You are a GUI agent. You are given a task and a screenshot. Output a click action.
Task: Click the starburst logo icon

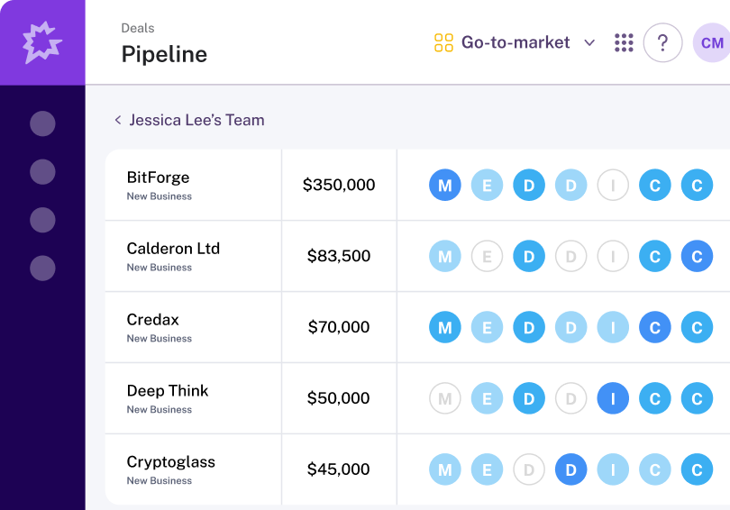click(42, 42)
